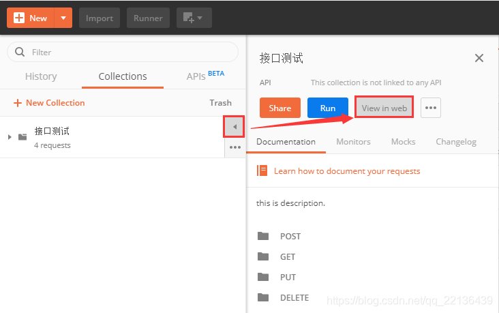This screenshot has height=313, width=499.
Task: Create a New Collection
Action: point(49,103)
